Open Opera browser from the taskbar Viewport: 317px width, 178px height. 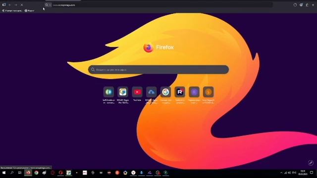click(x=60, y=173)
